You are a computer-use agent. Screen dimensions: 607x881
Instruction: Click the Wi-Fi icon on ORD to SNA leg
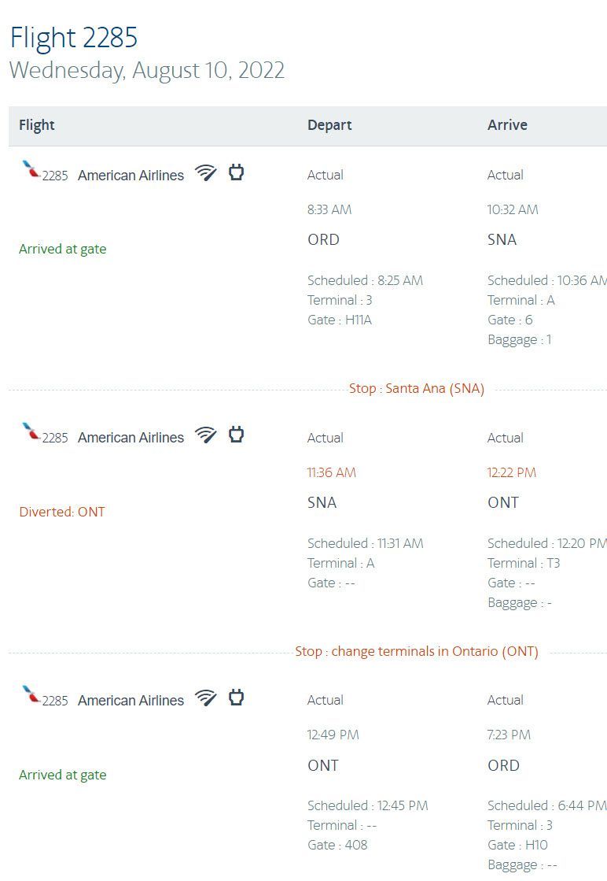tap(206, 172)
